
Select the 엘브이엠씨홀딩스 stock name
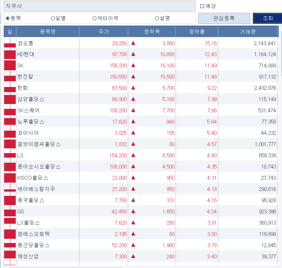click(x=39, y=144)
